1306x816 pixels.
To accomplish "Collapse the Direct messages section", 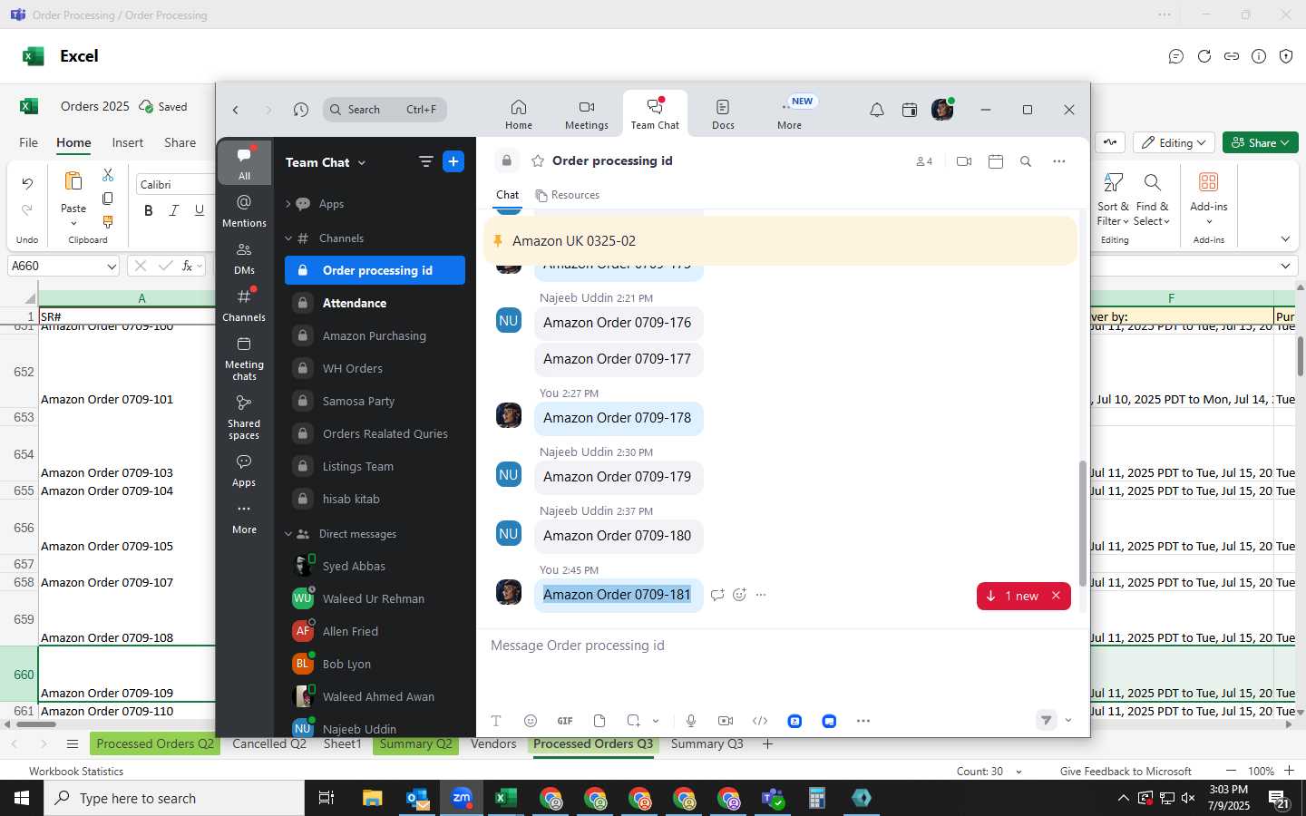I will [288, 534].
